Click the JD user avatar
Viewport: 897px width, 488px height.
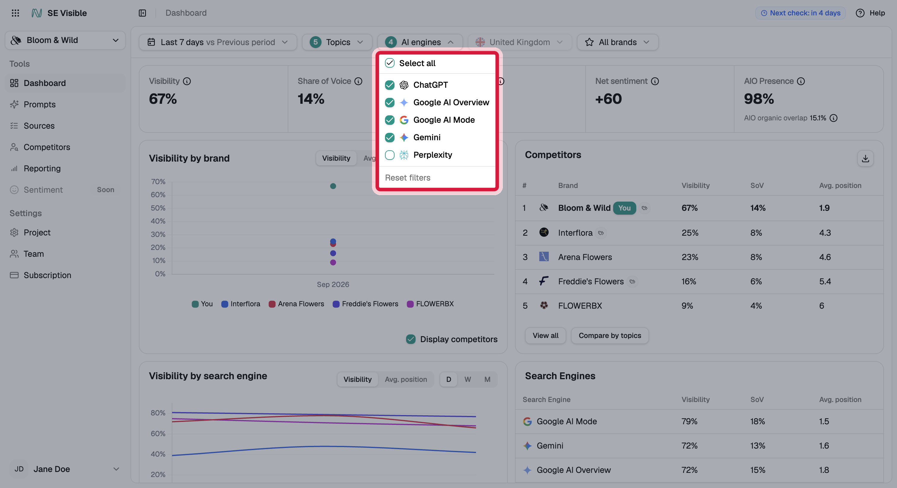[x=19, y=469]
